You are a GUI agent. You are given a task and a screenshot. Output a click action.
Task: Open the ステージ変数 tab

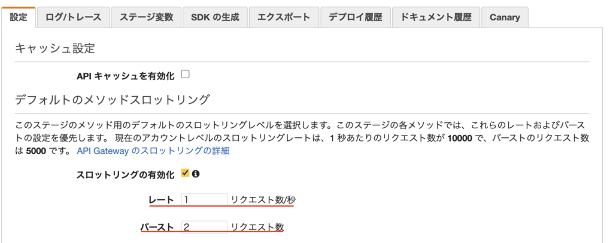146,17
